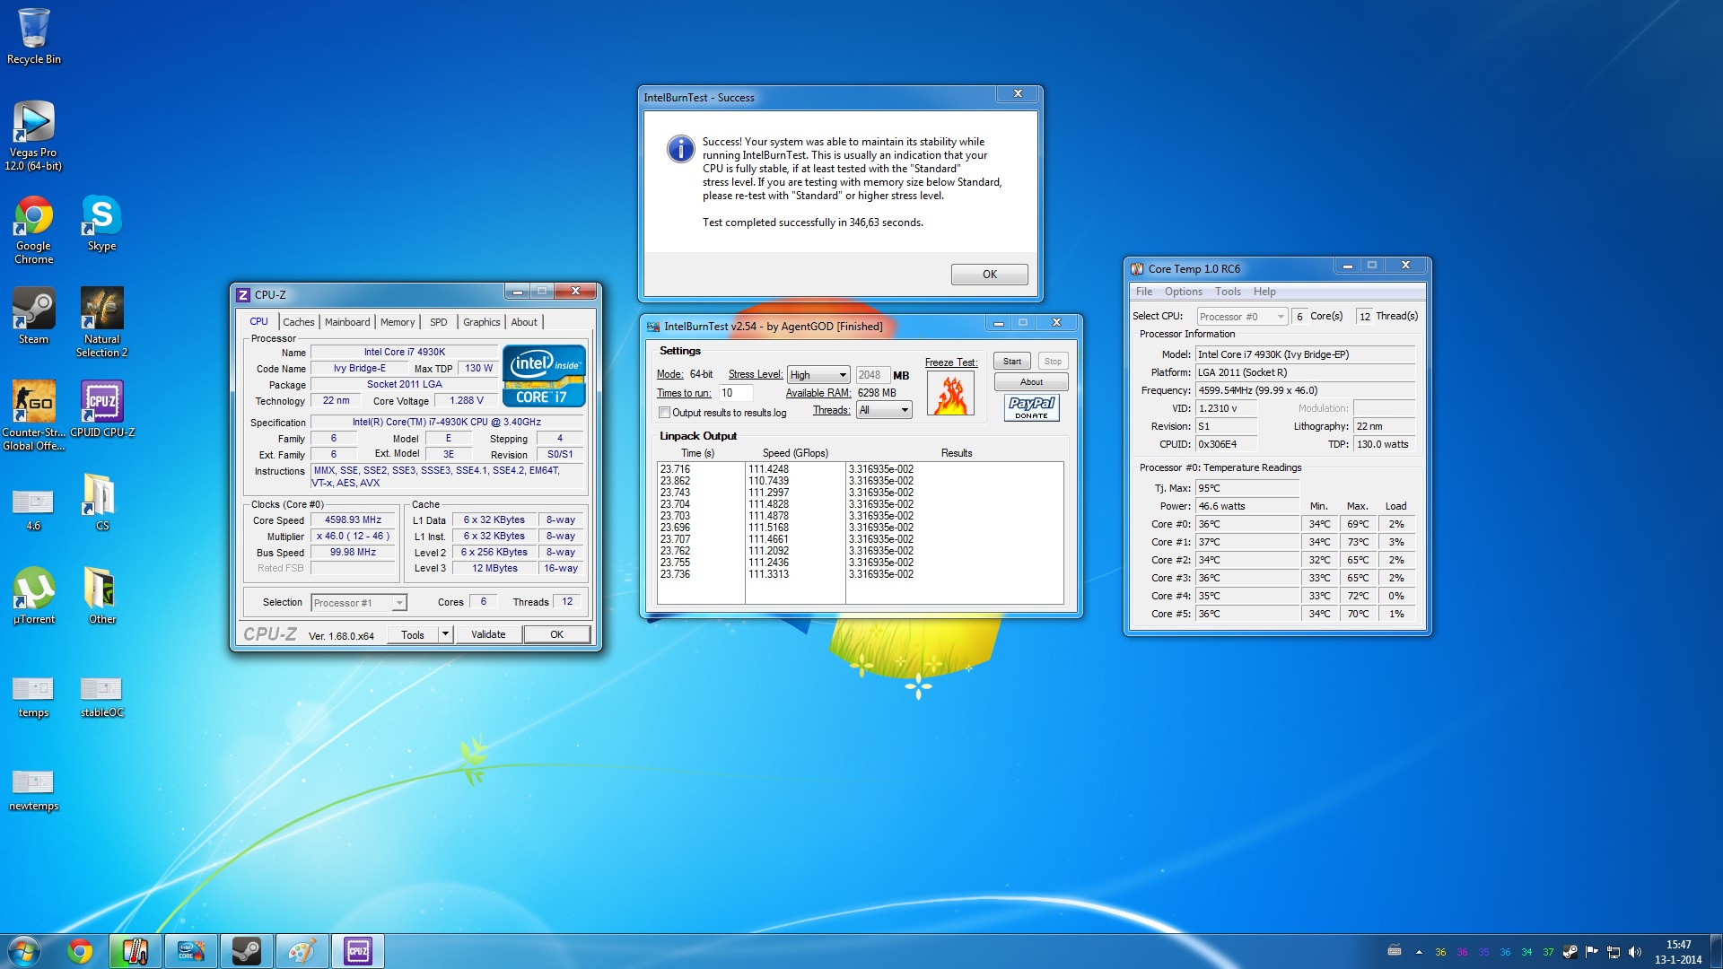The image size is (1723, 969).
Task: Expand the CPU-Z Tools dropdown arrow
Action: 445,634
